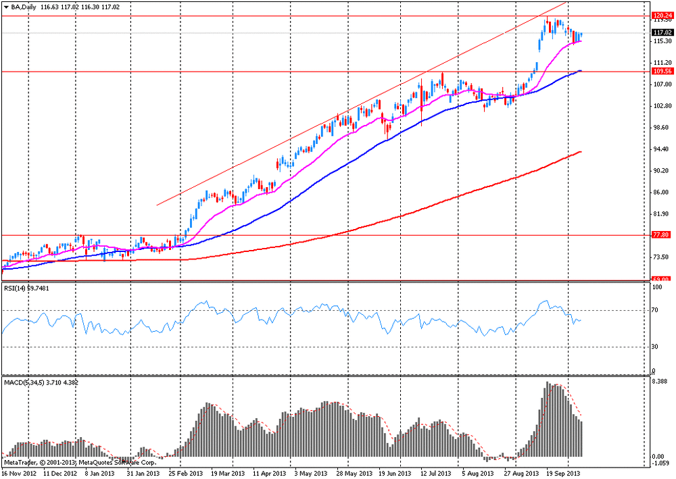
Task: Click the 100 level on RSI axis
Action: (656, 286)
